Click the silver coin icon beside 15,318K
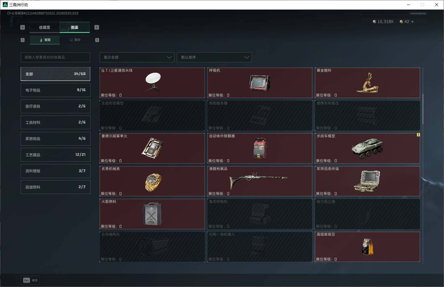This screenshot has width=444, height=287. click(374, 22)
